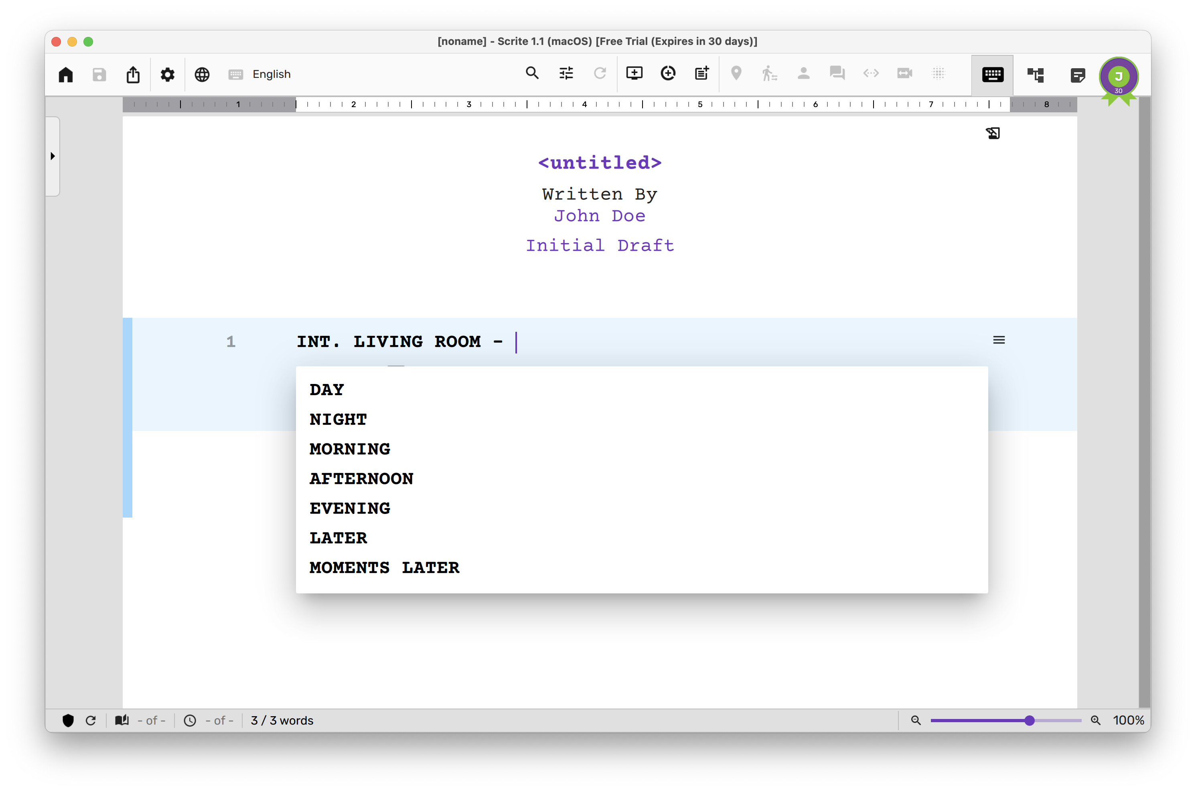
Task: Select the parenthetical arrows icon
Action: tap(871, 73)
